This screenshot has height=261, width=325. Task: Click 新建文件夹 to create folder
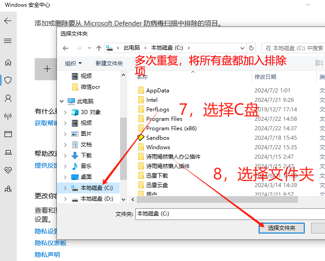click(x=109, y=64)
